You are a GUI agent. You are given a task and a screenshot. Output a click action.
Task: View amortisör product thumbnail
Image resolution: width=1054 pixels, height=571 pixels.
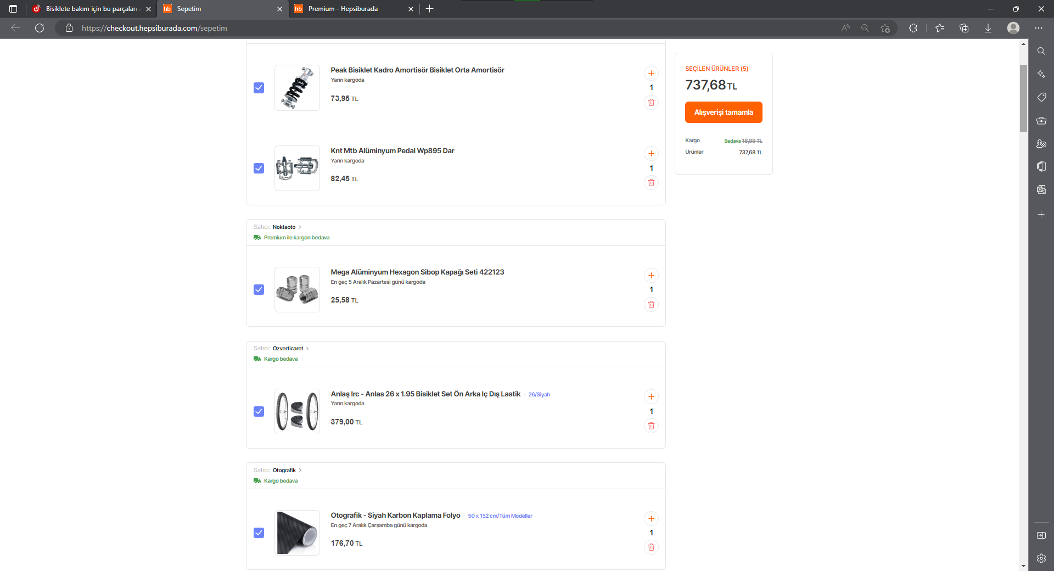(x=297, y=88)
